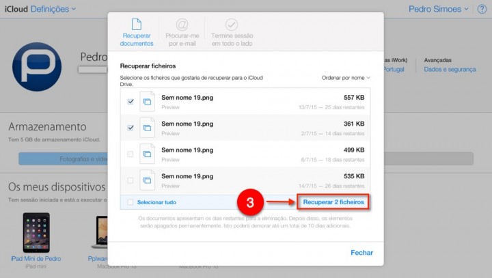The height and width of the screenshot is (278, 492).
Task: Click the 557 KB size value
Action: click(354, 98)
